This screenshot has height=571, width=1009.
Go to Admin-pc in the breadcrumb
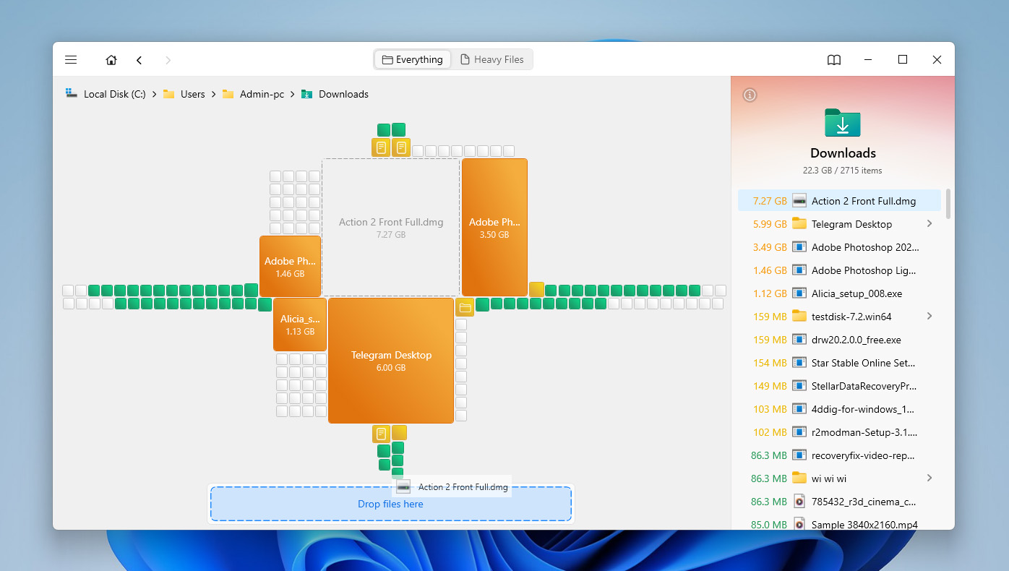coord(253,94)
